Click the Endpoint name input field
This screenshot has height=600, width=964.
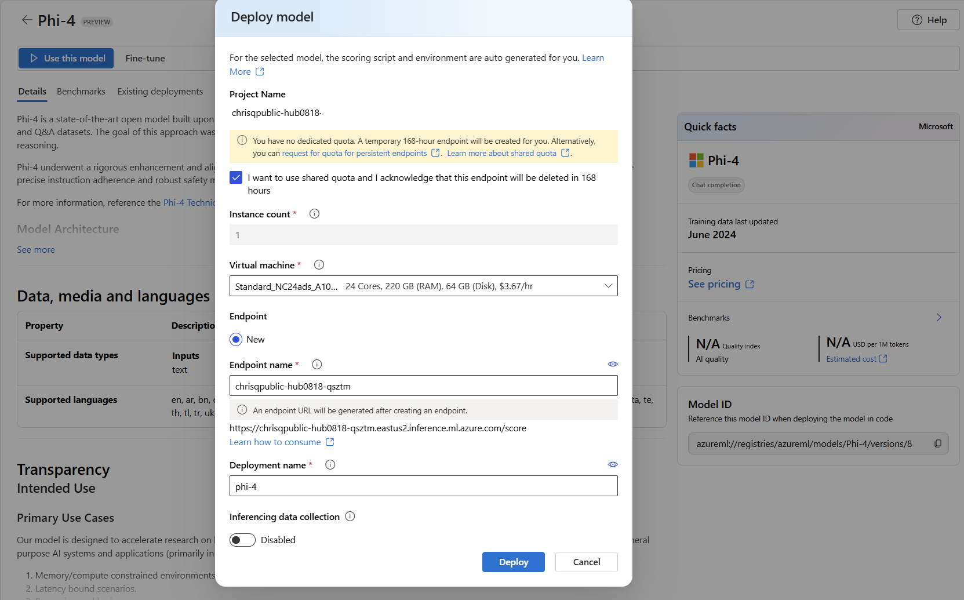coord(424,386)
